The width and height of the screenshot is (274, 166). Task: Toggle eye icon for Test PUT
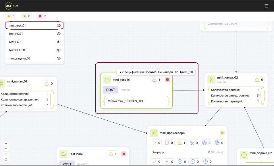tap(59, 42)
